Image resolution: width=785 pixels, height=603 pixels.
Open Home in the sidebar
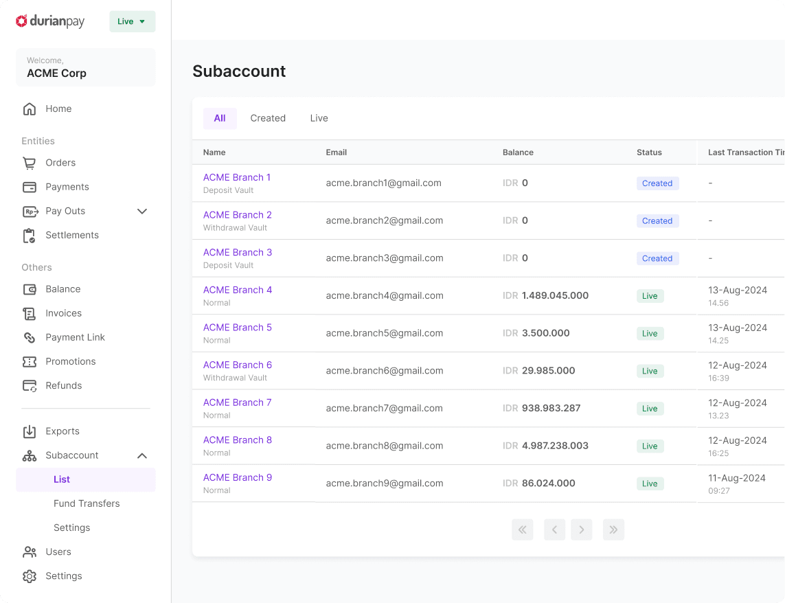[58, 109]
